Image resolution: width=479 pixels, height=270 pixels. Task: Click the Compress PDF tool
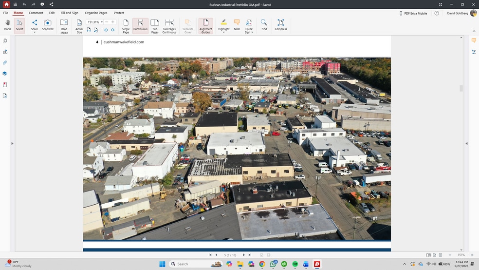tap(281, 25)
